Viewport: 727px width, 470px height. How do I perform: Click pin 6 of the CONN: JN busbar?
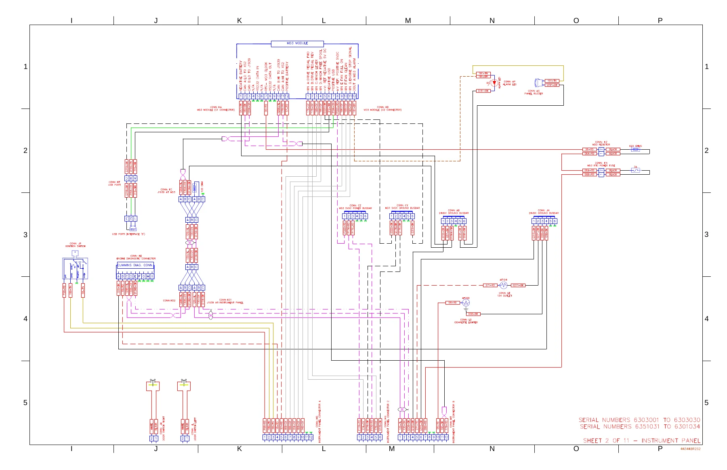point(555,221)
